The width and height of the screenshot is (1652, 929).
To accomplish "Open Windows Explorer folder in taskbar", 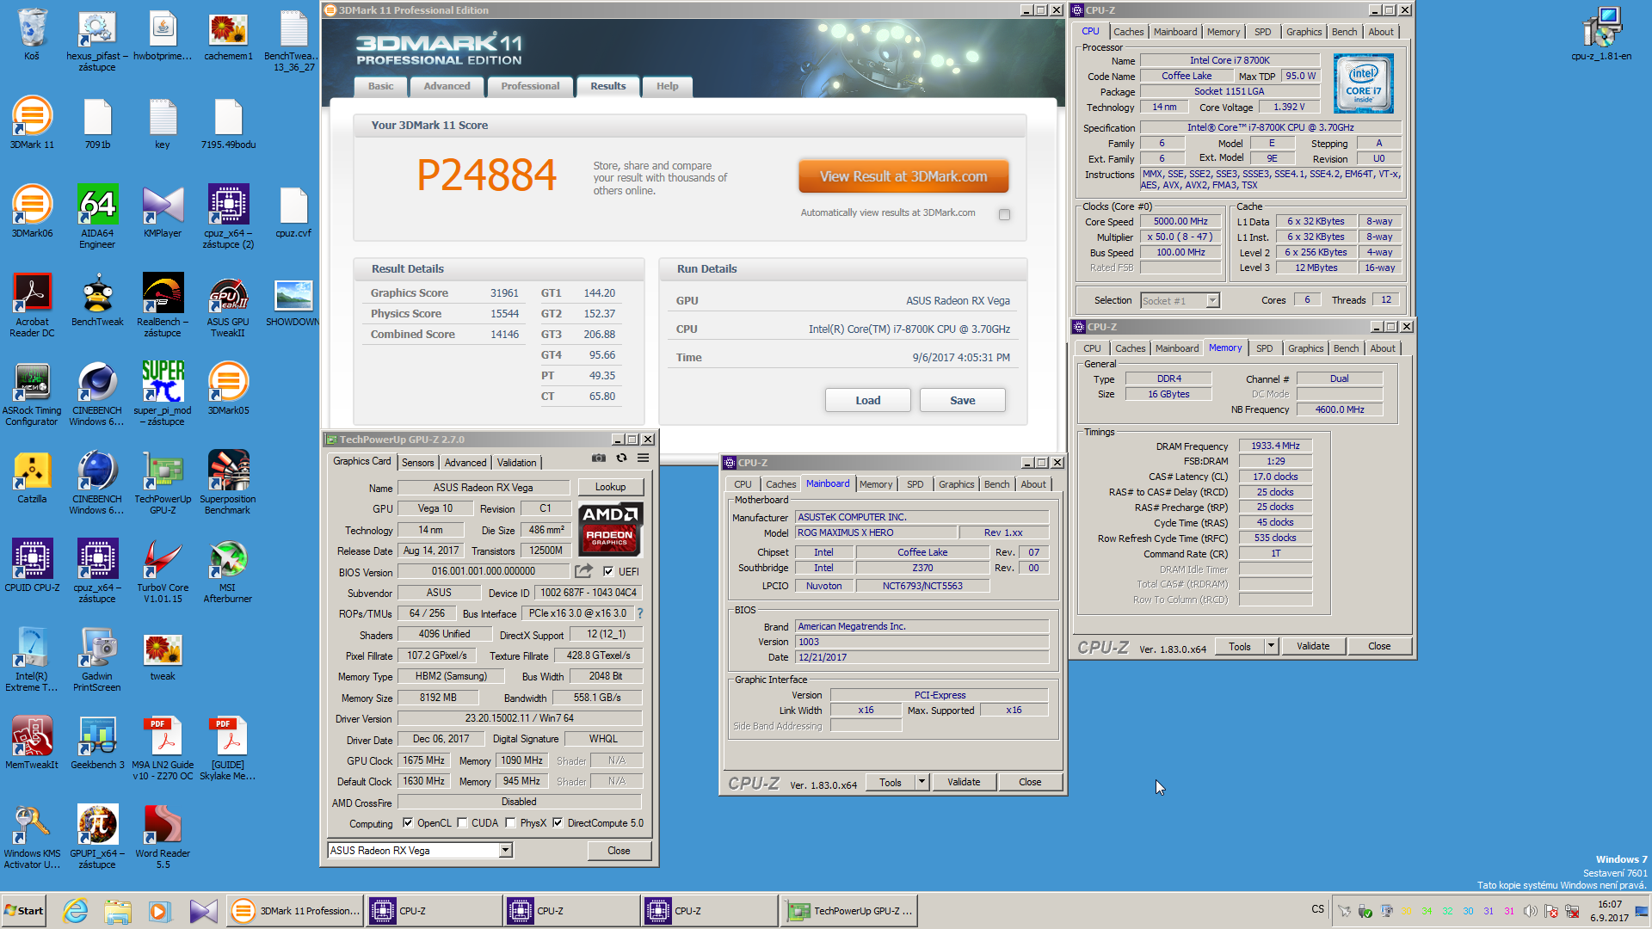I will click(x=118, y=911).
